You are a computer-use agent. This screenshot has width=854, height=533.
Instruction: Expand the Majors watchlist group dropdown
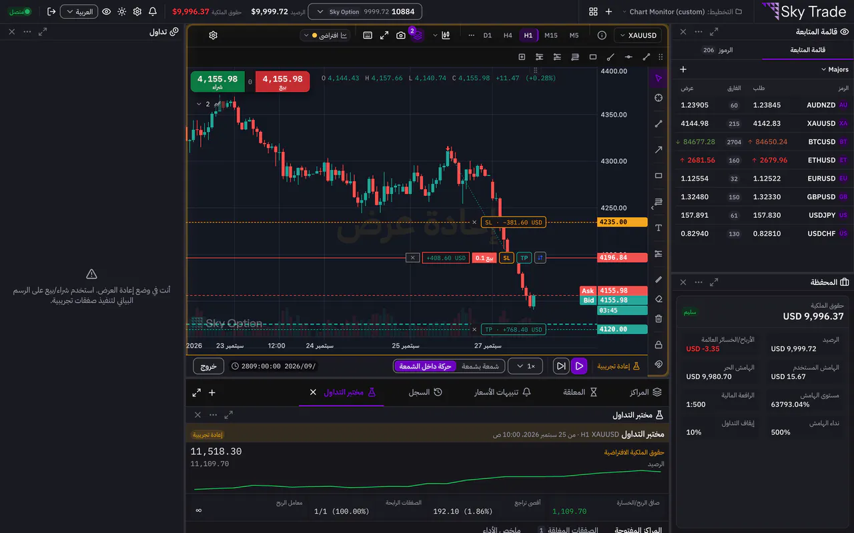[834, 69]
